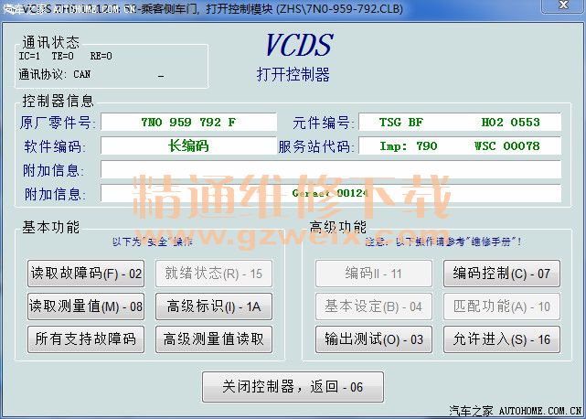Image resolution: width=586 pixels, height=419 pixels.
Task: Click the VCDS logo title
Action: tap(299, 45)
